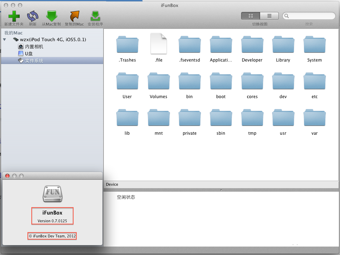The width and height of the screenshot is (340, 255).
Task: Select the U盘 item in the sidebar
Action: click(x=29, y=54)
